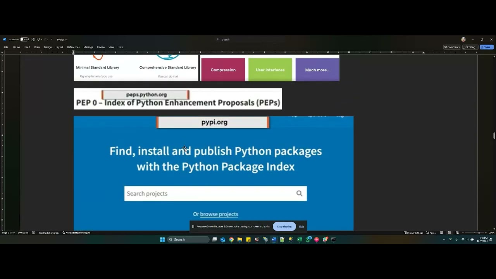The height and width of the screenshot is (279, 496).
Task: Open Excel from taskbar
Action: click(299, 239)
